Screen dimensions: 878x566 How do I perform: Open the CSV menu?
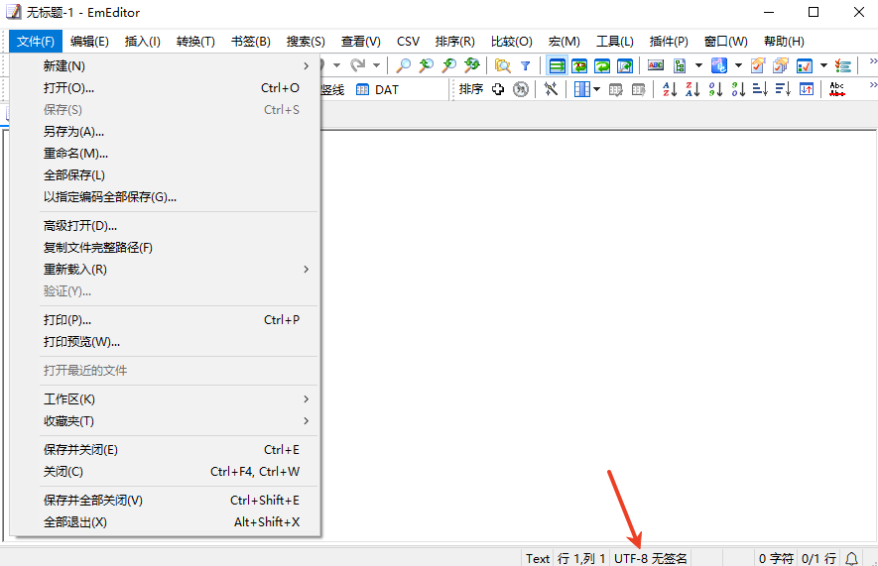tap(408, 42)
